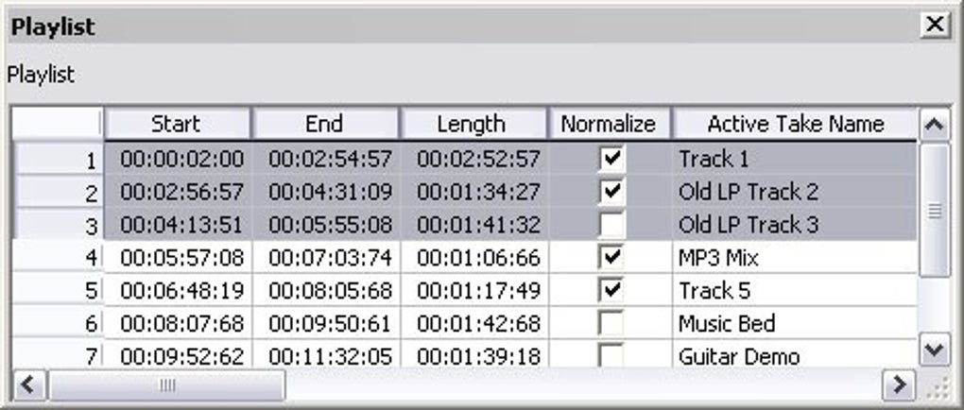Uncheck Normalize for Track 1
The height and width of the screenshot is (410, 964).
tap(611, 158)
